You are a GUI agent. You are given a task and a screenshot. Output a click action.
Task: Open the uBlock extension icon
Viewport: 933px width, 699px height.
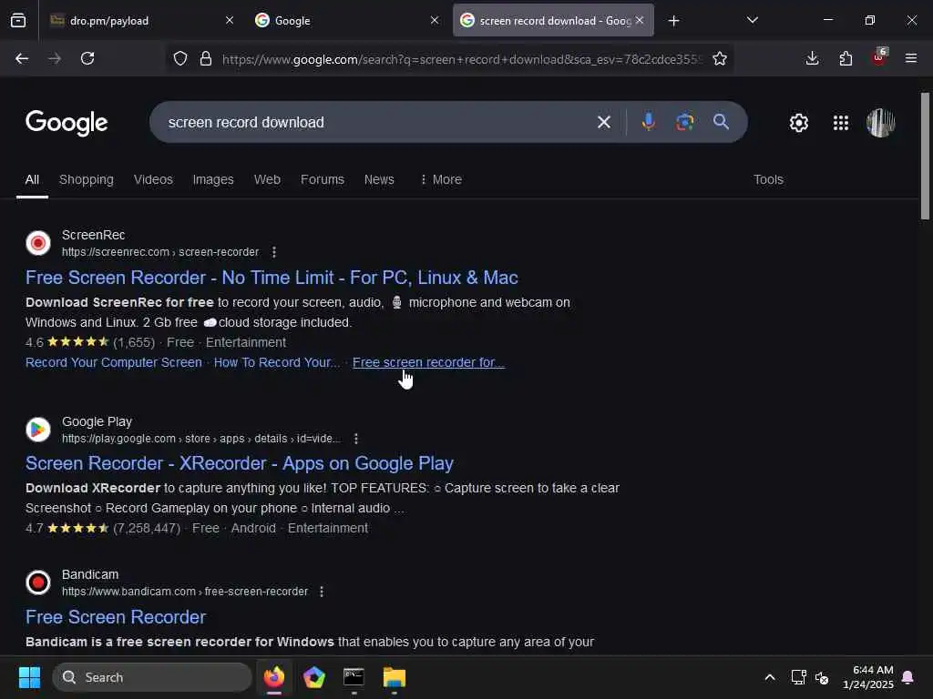(x=879, y=57)
